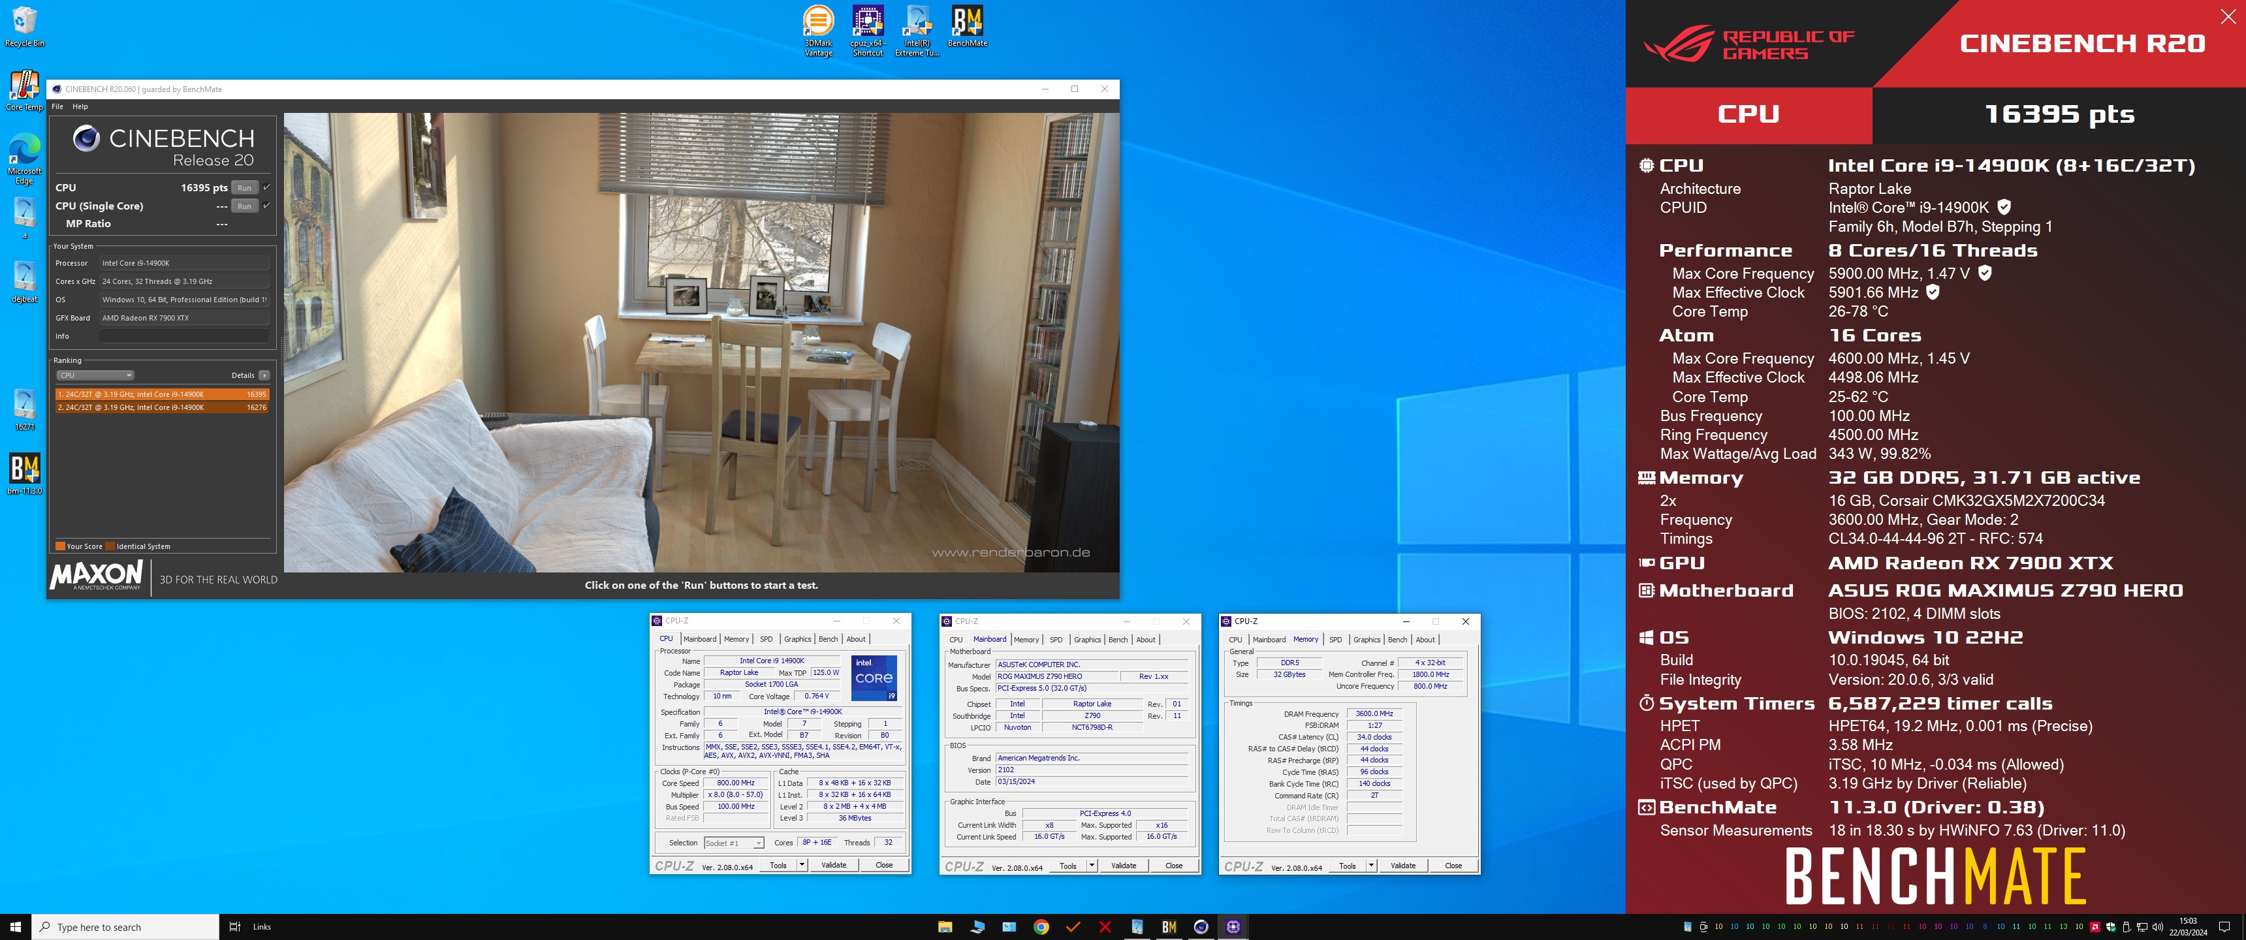Run the CPU multi-core benchmark
The image size is (2246, 940).
(245, 187)
